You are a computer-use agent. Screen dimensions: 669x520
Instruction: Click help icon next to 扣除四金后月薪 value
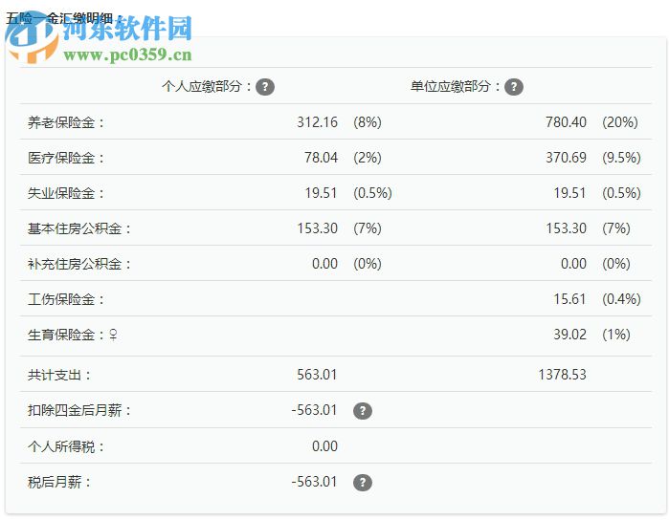[x=363, y=411]
